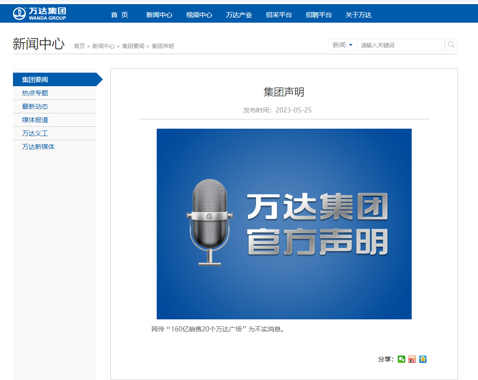Click the 网传160亿销售 statement text
478x380 pixels.
point(218,329)
